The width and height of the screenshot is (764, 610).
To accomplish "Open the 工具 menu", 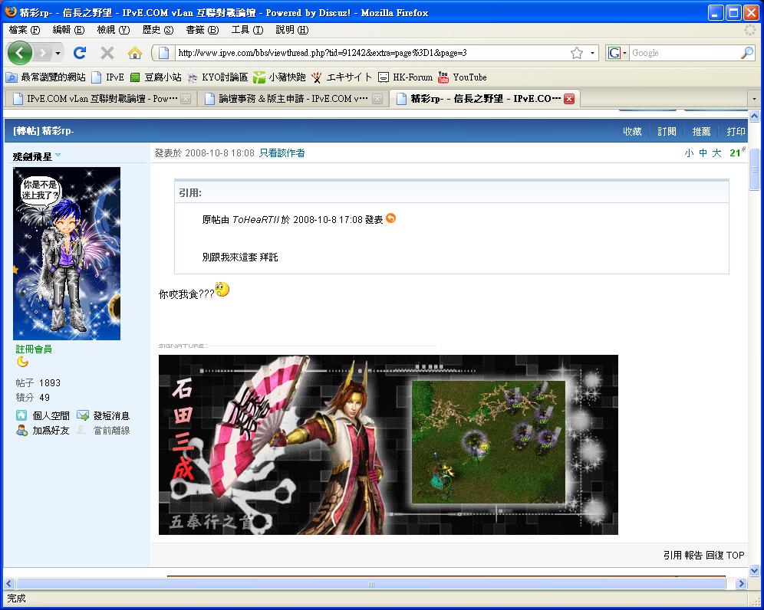I will pos(247,30).
